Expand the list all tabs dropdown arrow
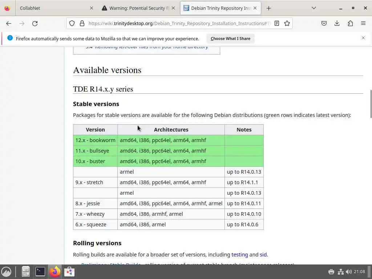The image size is (372, 279). 314,8
